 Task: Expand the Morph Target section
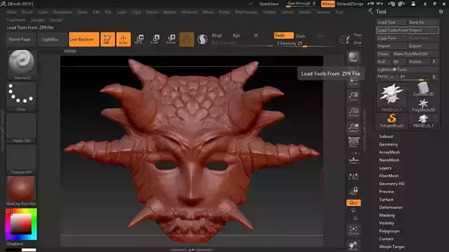392,247
